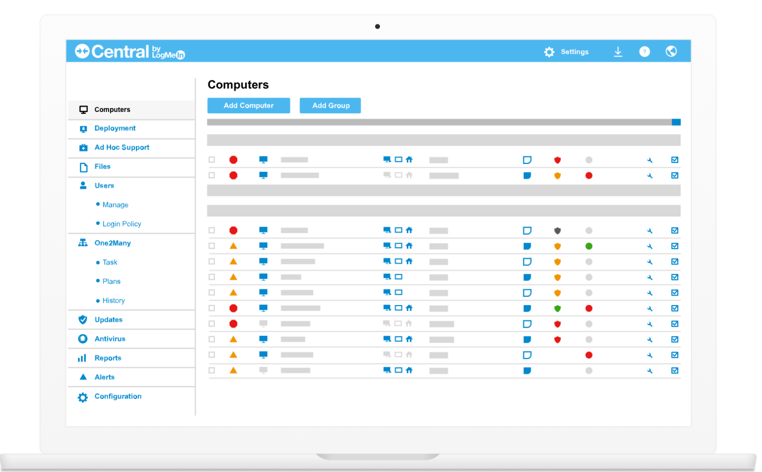Viewport: 762px width, 472px height.
Task: Click the checked box at the end of row one
Action: (675, 159)
